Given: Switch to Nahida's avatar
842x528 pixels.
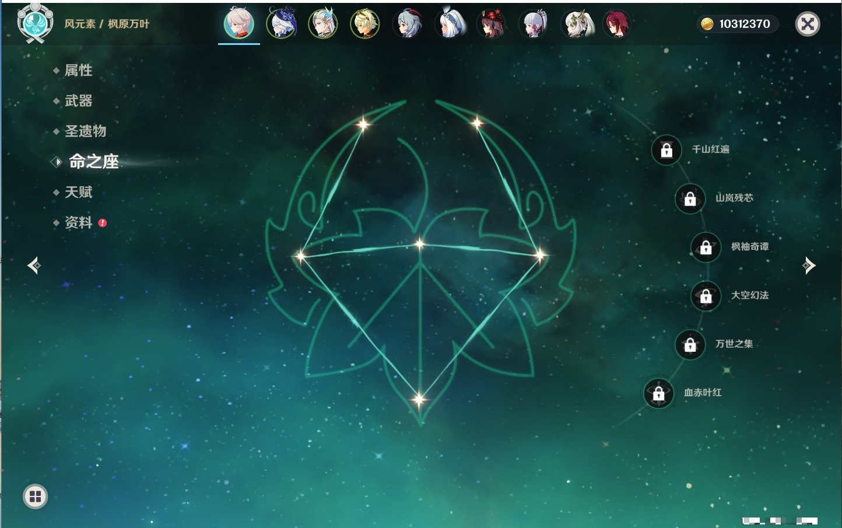Looking at the screenshot, I should point(577,23).
